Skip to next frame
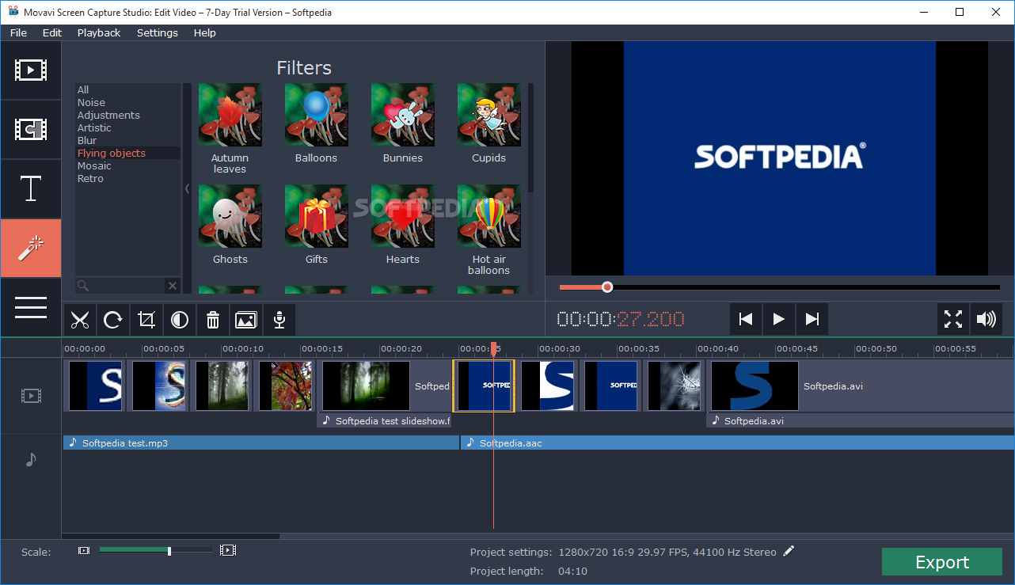1015x585 pixels. [x=812, y=319]
